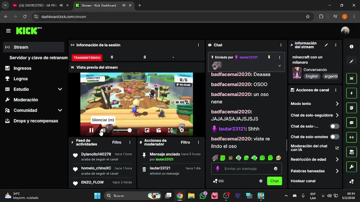Image resolution: width=360 pixels, height=202 pixels.
Task: Open Información del stream options menu
Action: [336, 45]
